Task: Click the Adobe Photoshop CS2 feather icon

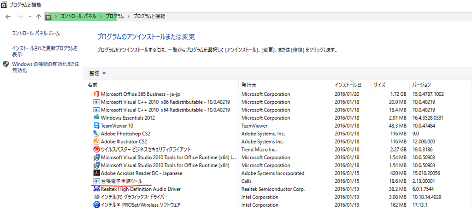Action: tap(96, 133)
